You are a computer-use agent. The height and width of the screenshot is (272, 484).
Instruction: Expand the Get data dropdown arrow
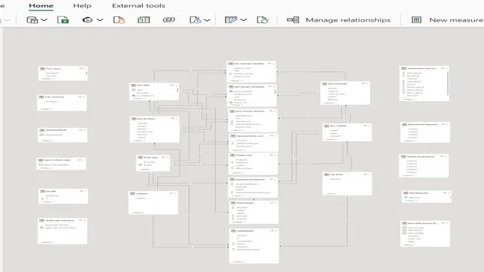(44, 20)
